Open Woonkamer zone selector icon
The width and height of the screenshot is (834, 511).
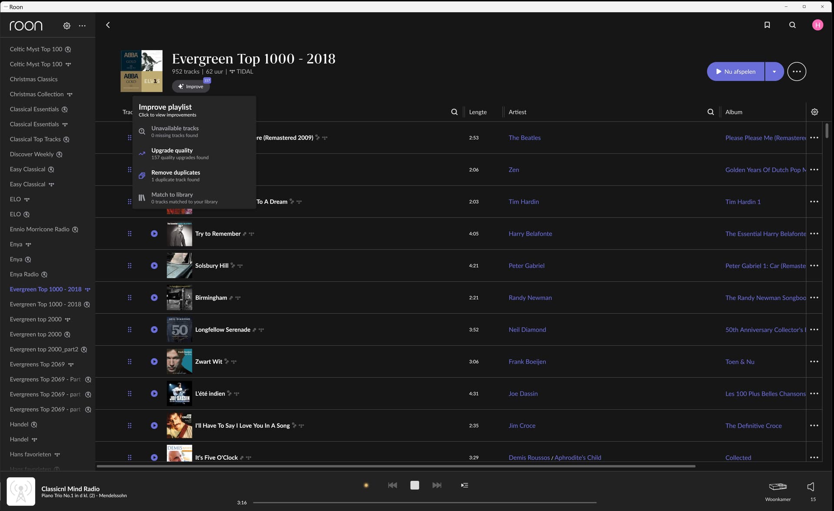[x=778, y=487]
